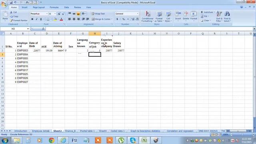256x144 pixels.
Task: Click the formula bar input
Action: [x=149, y=29]
